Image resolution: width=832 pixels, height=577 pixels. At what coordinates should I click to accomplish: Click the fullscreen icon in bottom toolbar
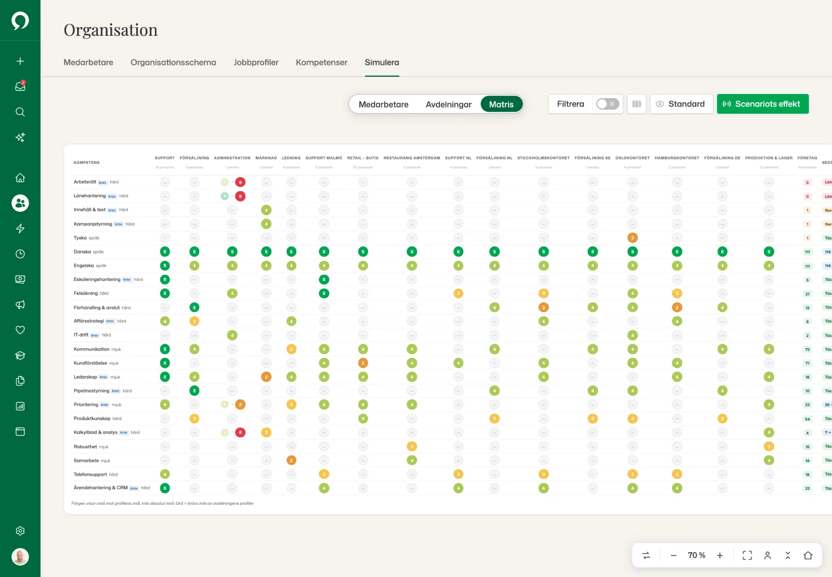747,555
